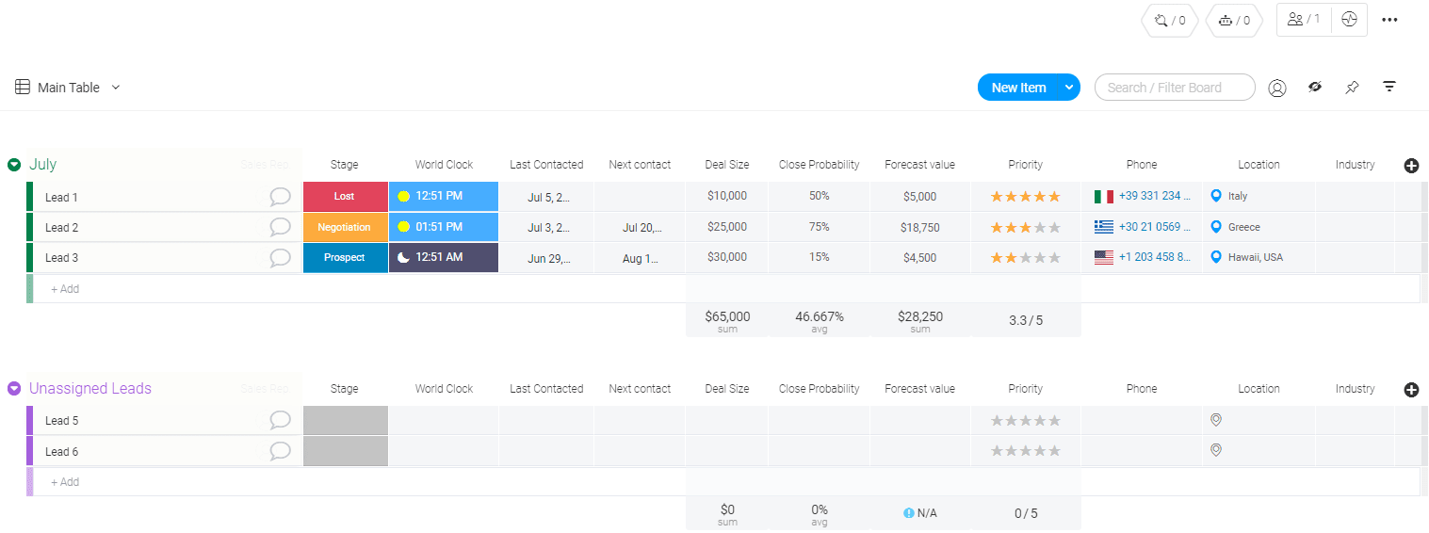This screenshot has width=1429, height=533.
Task: Open Lead 3 Prospect stage dropdown
Action: click(x=345, y=257)
